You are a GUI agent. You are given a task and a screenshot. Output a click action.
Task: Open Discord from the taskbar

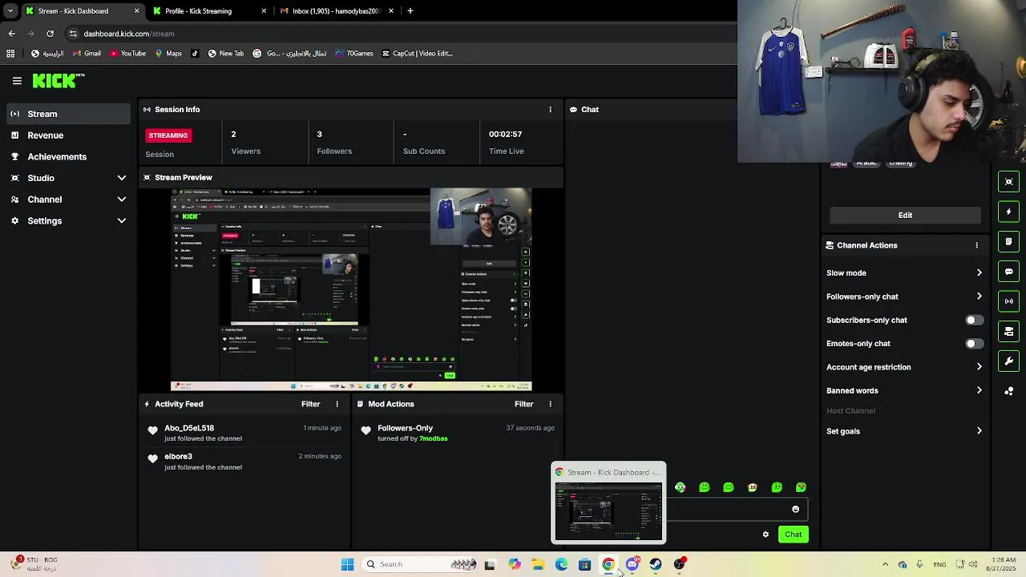click(632, 564)
